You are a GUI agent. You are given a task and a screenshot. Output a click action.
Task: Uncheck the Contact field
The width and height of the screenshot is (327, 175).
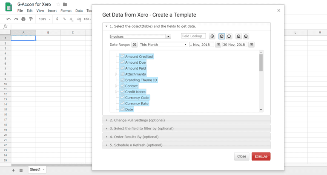click(123, 86)
